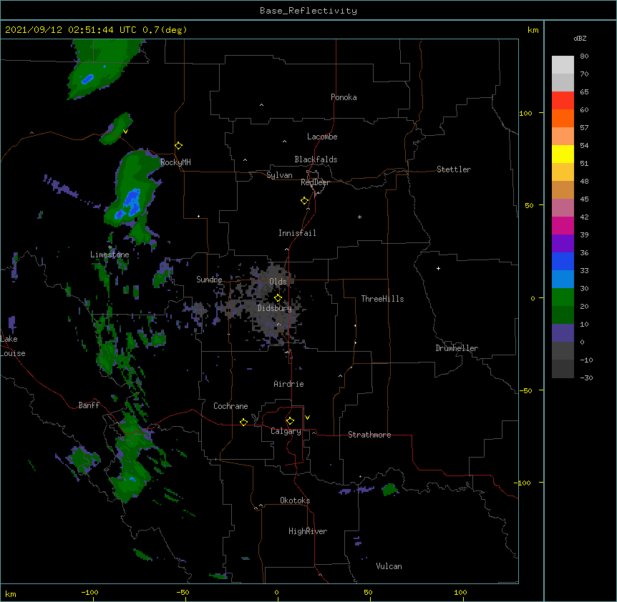Click the Banff label
This screenshot has width=617, height=602.
click(x=89, y=405)
